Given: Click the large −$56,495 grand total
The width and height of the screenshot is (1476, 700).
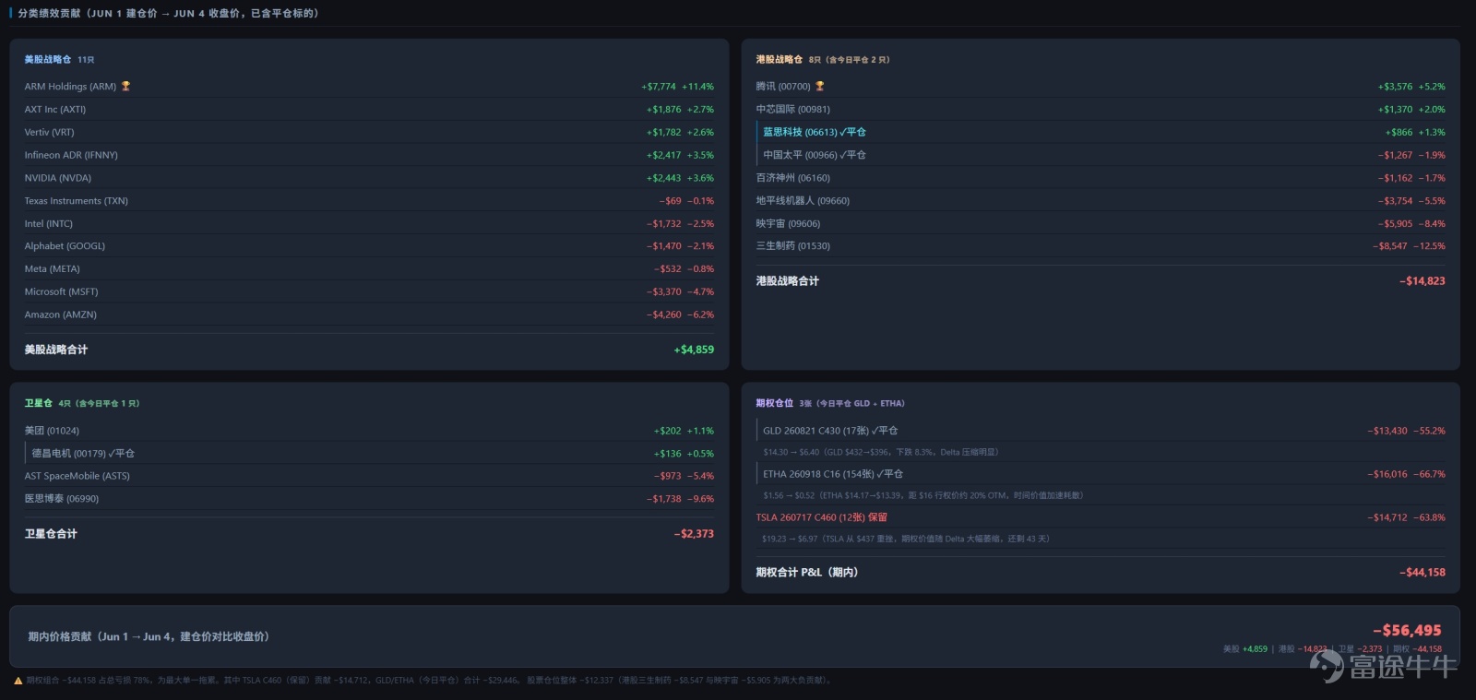Looking at the screenshot, I should (1407, 631).
